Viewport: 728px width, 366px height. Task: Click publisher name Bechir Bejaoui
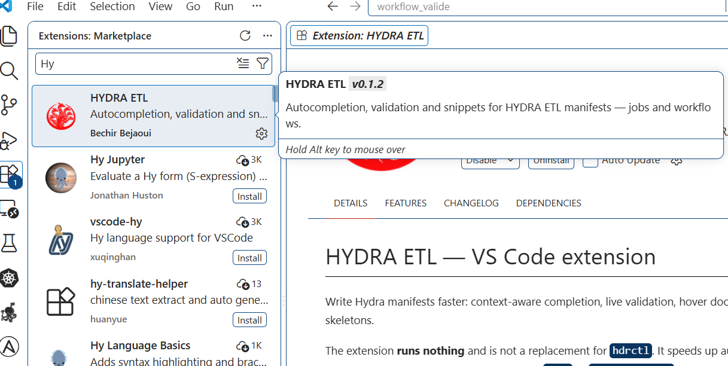[x=121, y=133]
